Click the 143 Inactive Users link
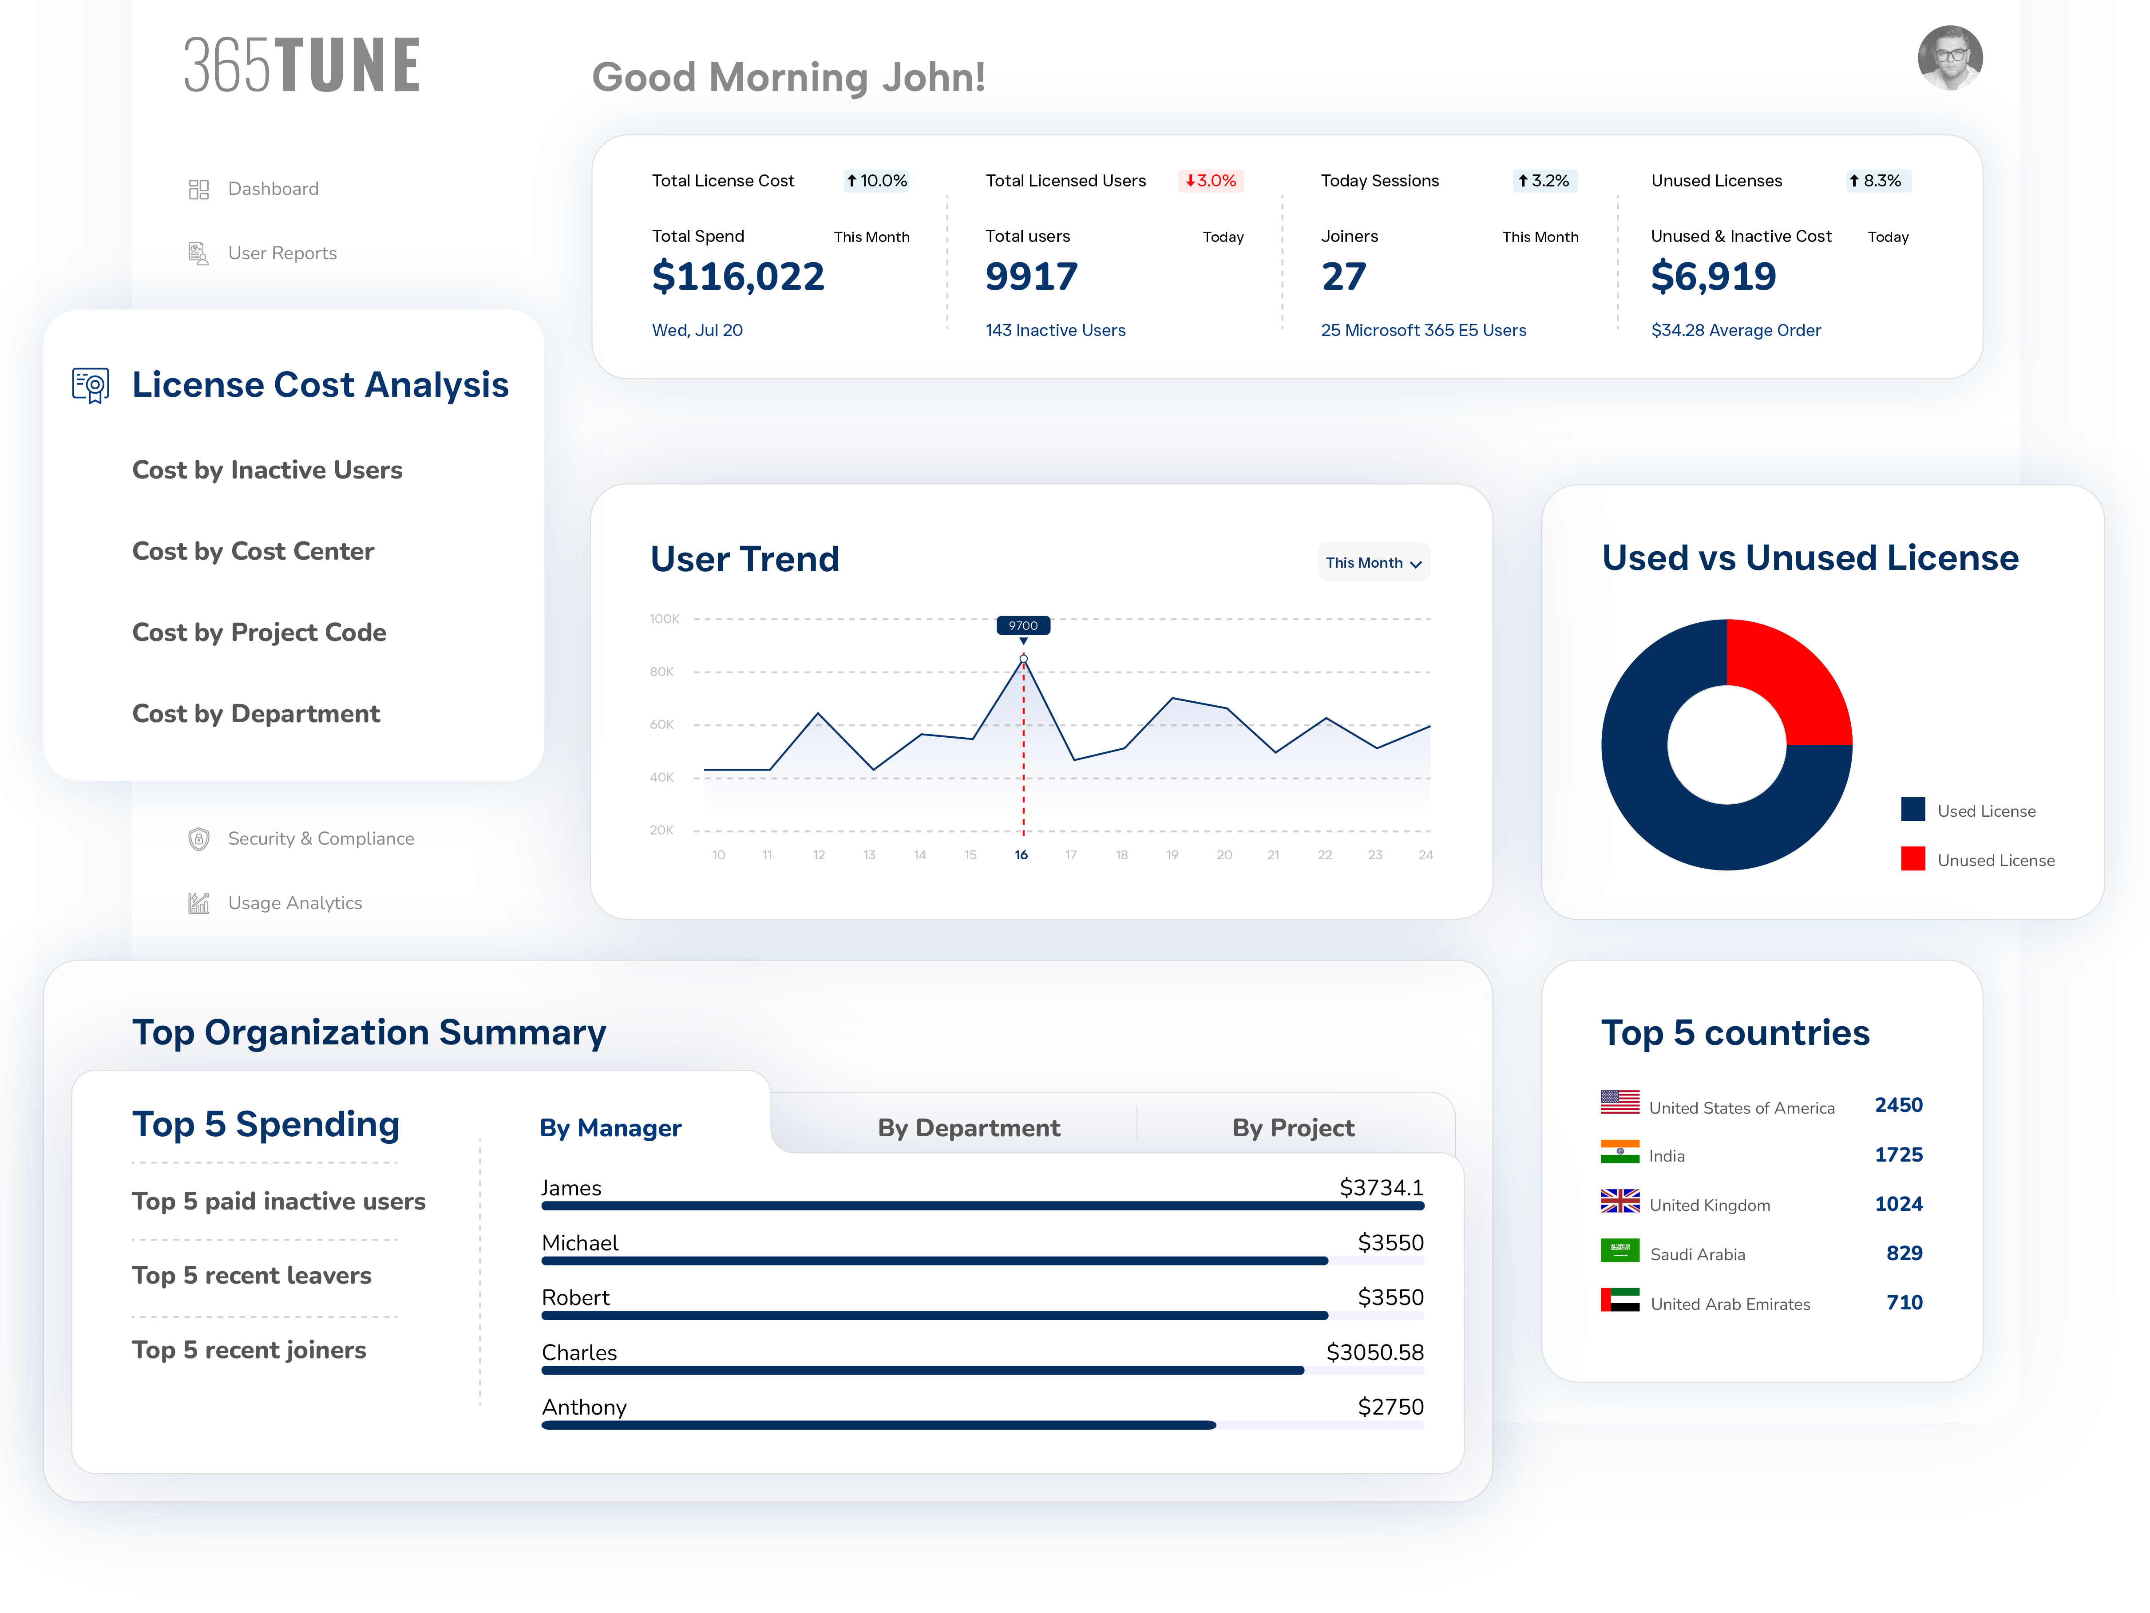Screen dimensions: 2150x1613 tap(1055, 330)
